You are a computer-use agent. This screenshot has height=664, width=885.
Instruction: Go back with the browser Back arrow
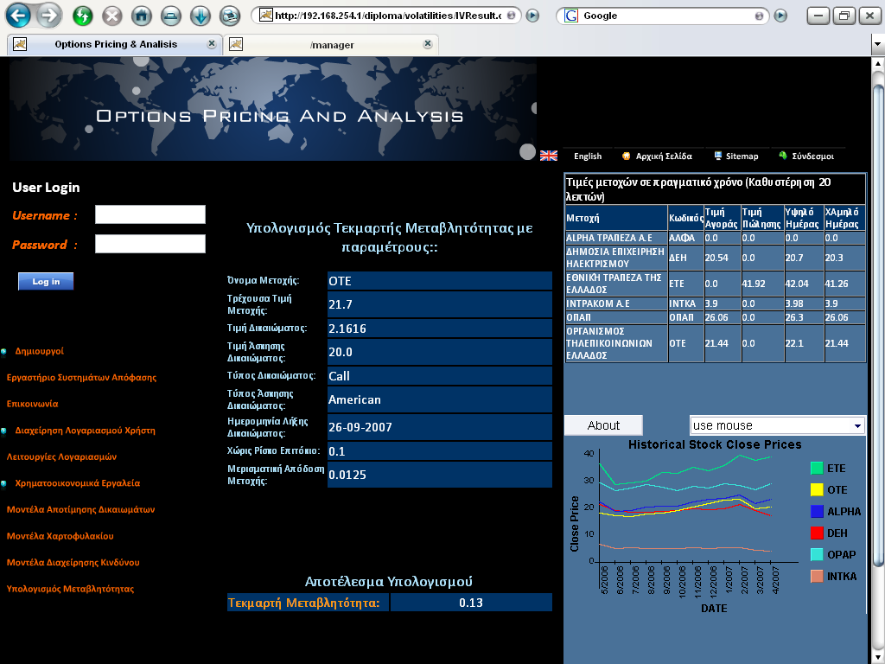(18, 16)
